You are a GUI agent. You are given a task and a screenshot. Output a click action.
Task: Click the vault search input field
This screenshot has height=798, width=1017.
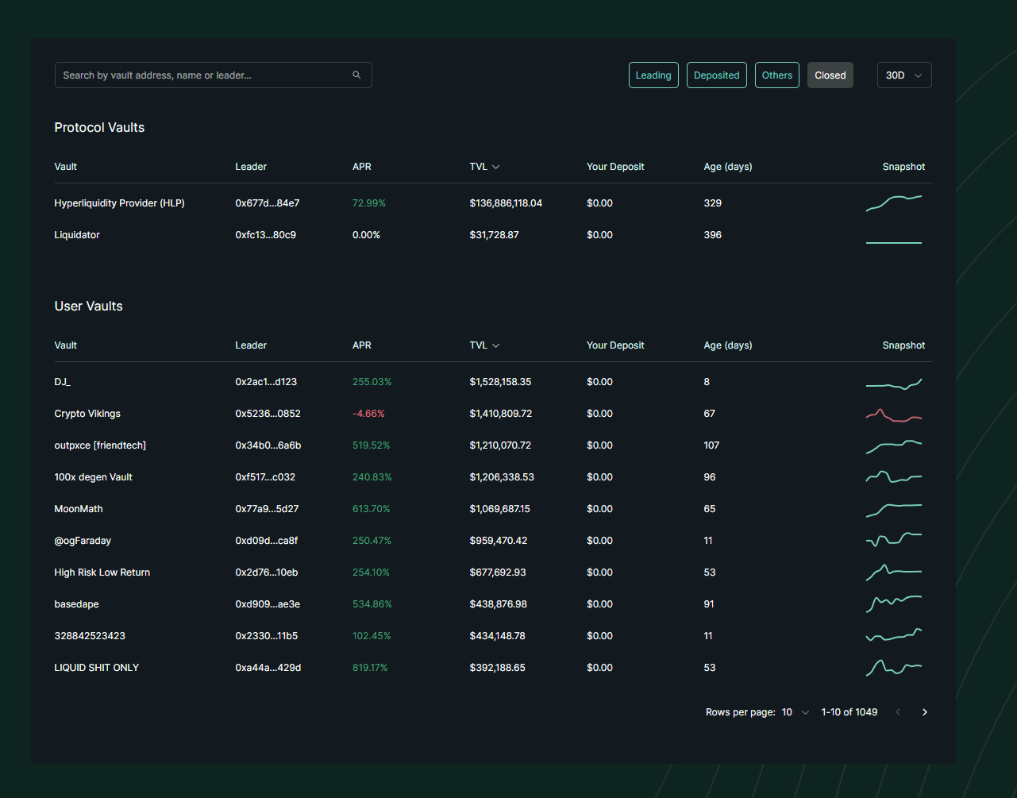click(x=198, y=75)
